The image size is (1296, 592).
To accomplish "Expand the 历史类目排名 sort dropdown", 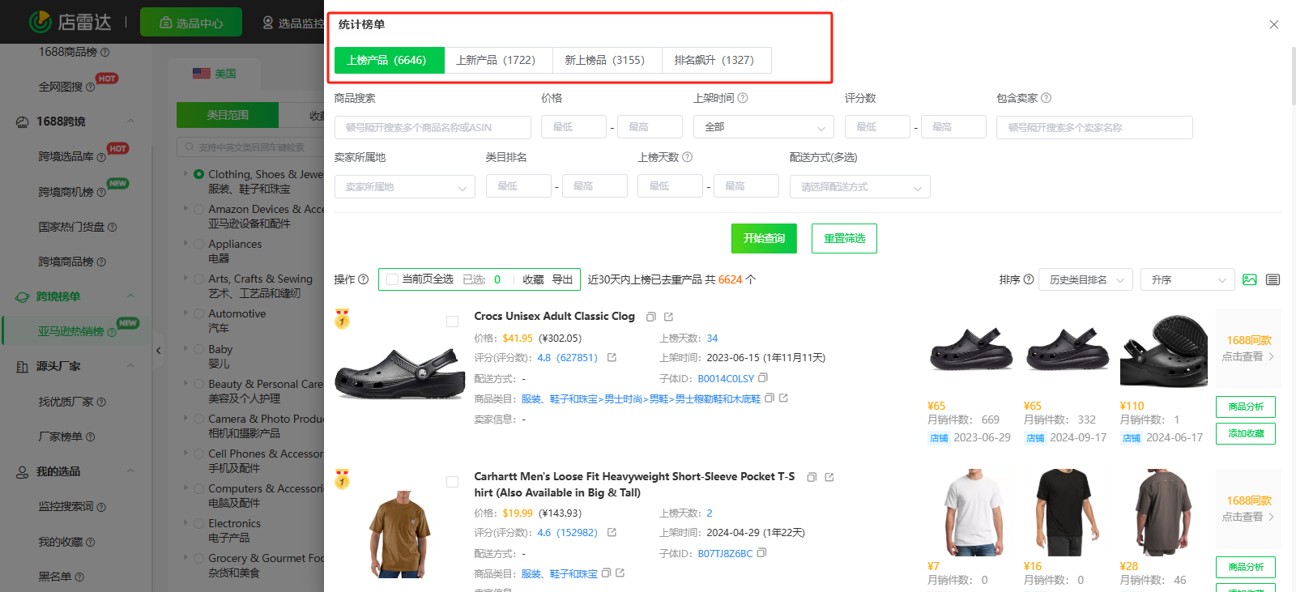I will [x=1085, y=279].
